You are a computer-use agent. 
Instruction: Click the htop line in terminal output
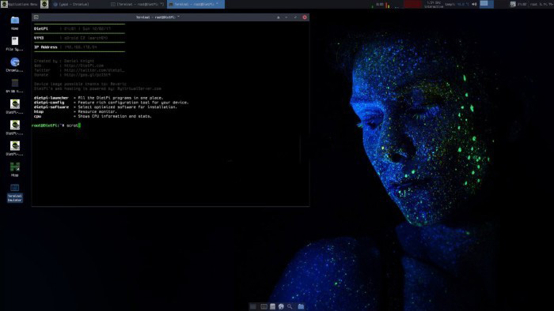(75, 111)
